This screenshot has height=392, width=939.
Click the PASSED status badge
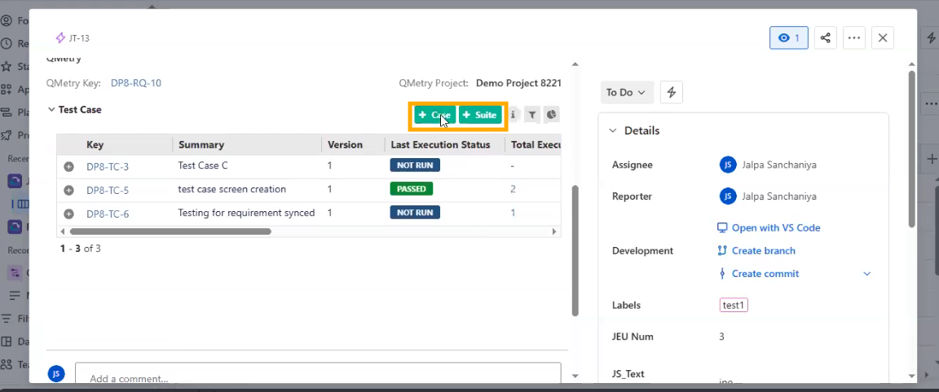coord(412,189)
